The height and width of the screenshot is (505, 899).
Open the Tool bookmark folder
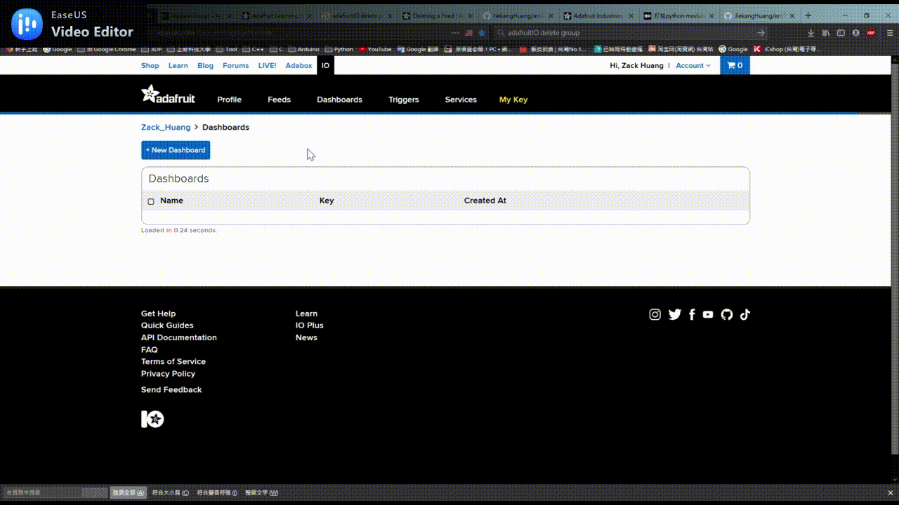[227, 49]
